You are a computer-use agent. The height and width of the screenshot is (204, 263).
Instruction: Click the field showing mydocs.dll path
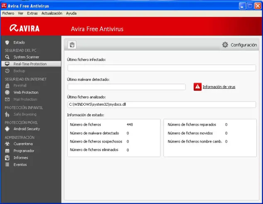(162, 104)
